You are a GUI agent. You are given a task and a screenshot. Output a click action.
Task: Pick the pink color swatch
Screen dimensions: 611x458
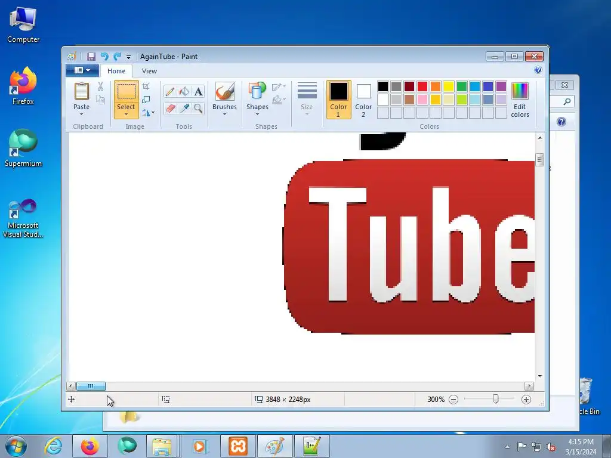tap(422, 100)
